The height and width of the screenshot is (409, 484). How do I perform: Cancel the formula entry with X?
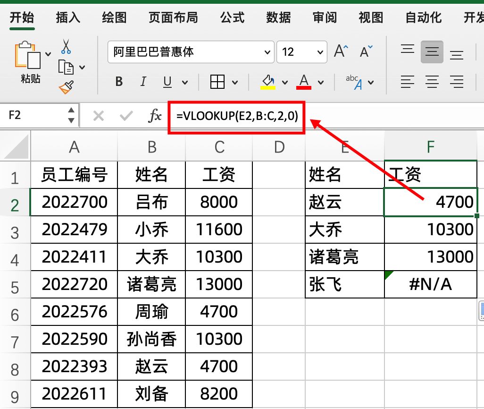pyautogui.click(x=99, y=116)
